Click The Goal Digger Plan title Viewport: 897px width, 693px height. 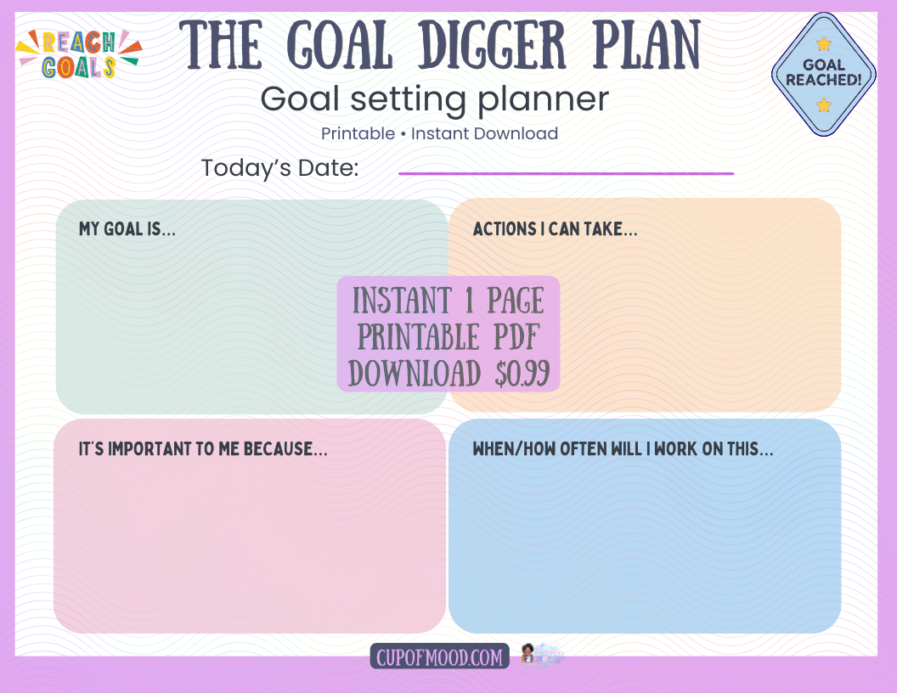click(x=440, y=46)
